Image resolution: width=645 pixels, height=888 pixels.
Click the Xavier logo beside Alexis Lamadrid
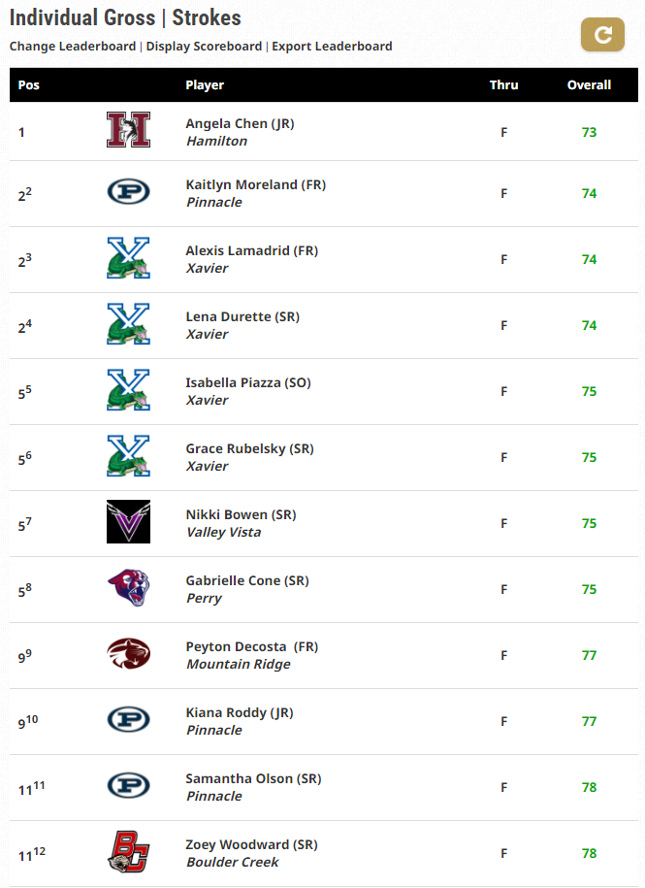tap(128, 258)
